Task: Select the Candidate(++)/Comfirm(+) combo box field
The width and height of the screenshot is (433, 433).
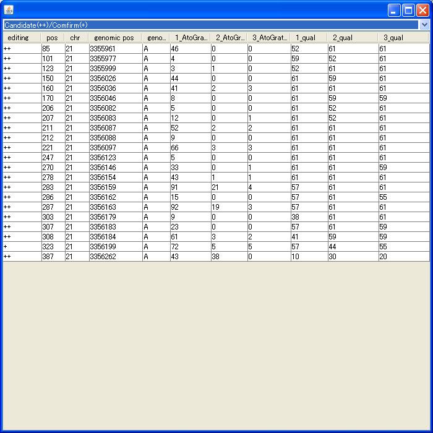Action: [x=216, y=25]
